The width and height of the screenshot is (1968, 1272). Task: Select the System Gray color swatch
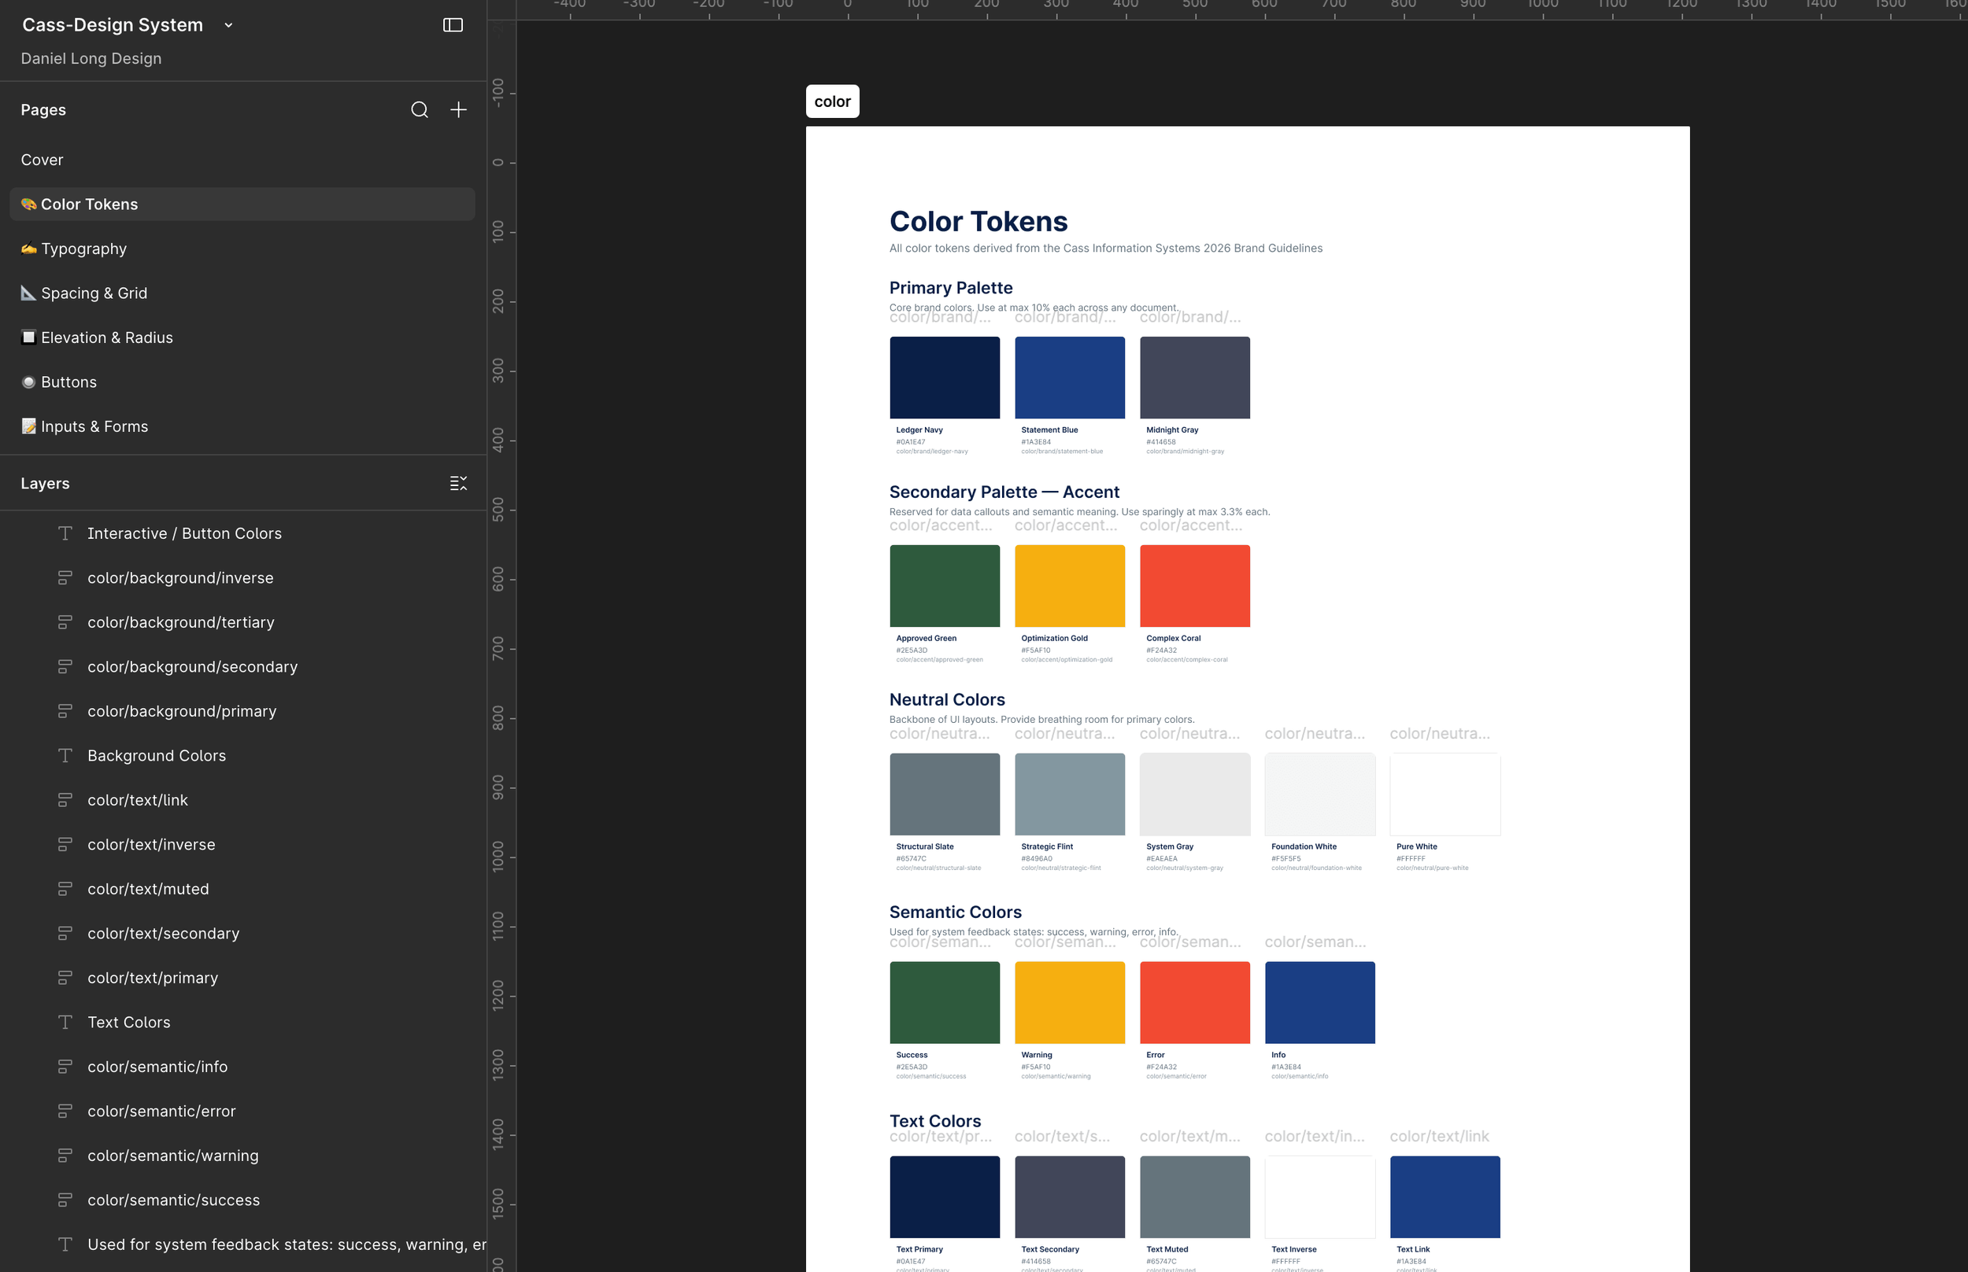[1195, 794]
